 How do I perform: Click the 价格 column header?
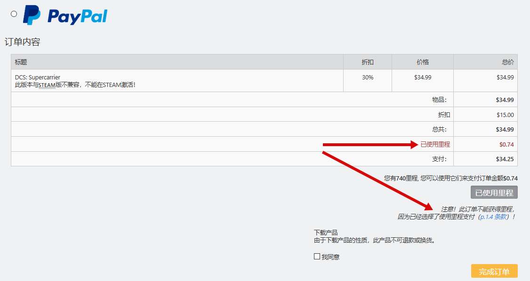coord(422,62)
